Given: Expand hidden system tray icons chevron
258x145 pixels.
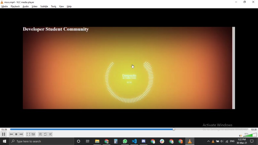Looking at the screenshot, I should point(208,141).
